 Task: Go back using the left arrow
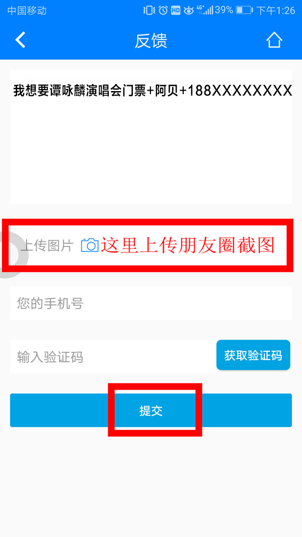[20, 40]
